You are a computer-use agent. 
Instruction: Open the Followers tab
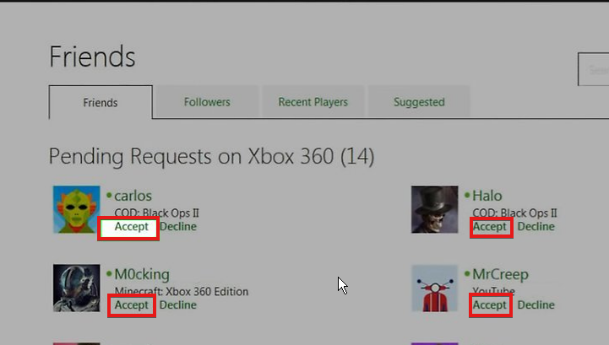coord(207,102)
